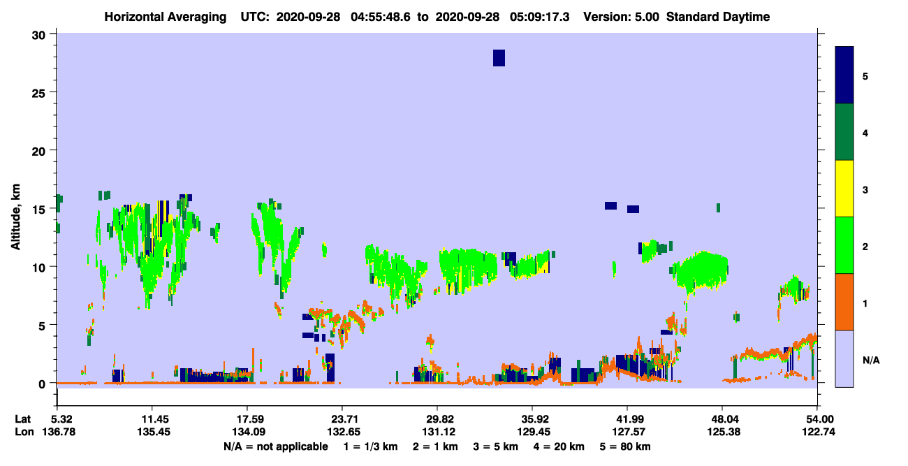Screen dimensions: 908x466
Task: Click longitude value 125.38
Action: 722,432
